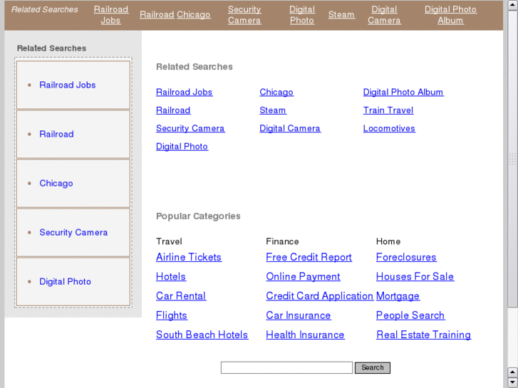This screenshot has height=388, width=518.
Task: Open Security Camera in top brown bar
Action: 244,15
